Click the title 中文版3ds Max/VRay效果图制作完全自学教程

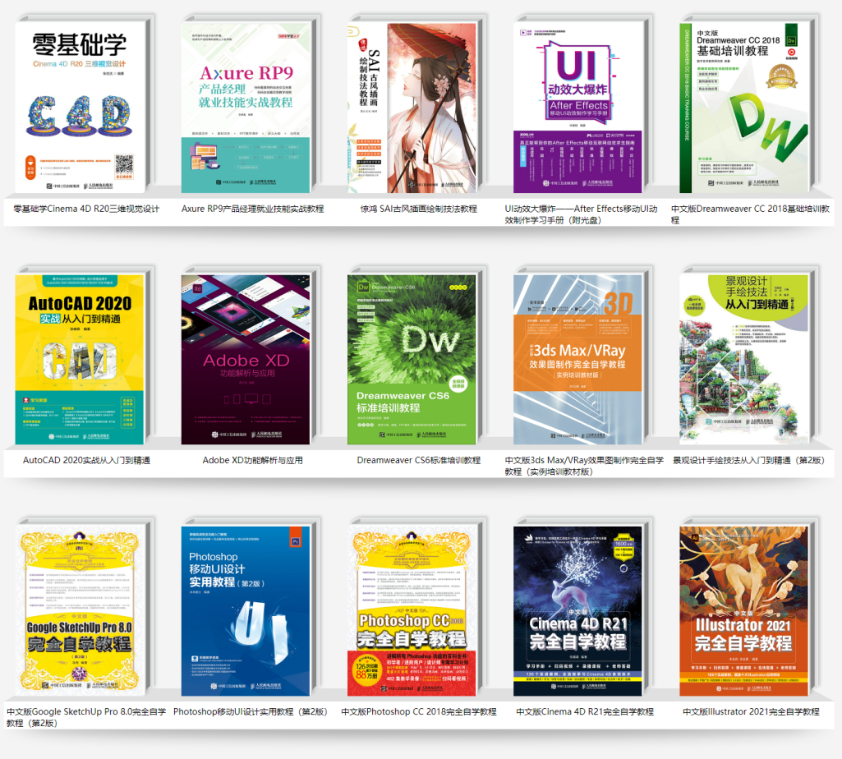(x=584, y=466)
